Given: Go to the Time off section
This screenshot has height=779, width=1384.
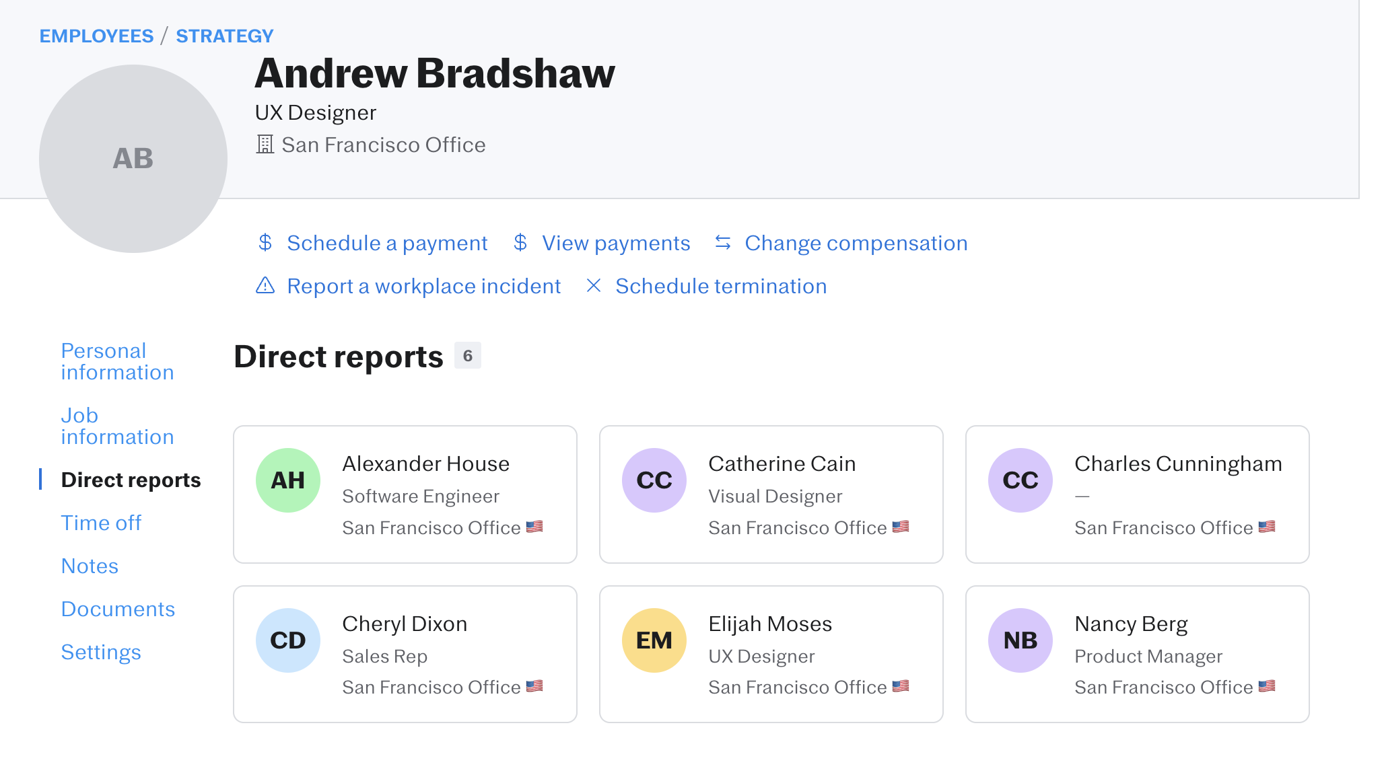Looking at the screenshot, I should (101, 523).
